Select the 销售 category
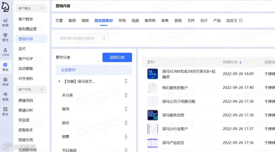This screenshot has height=152, width=275. [66, 136]
